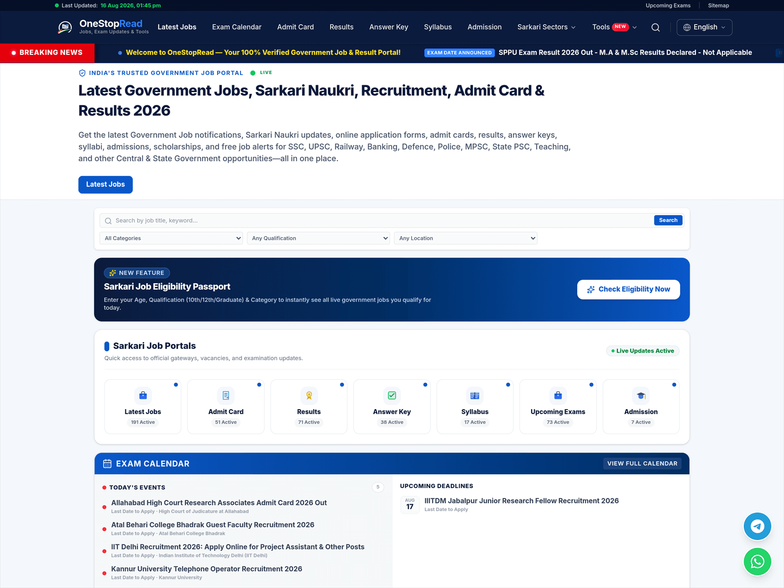Click the Admission graduation cap icon
This screenshot has width=784, height=588.
pos(641,395)
